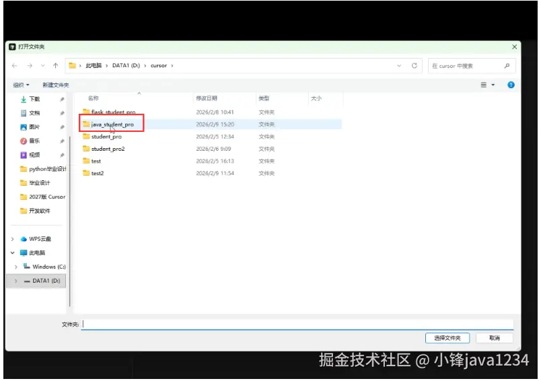
Task: Open the 组织 menu
Action: (21, 85)
